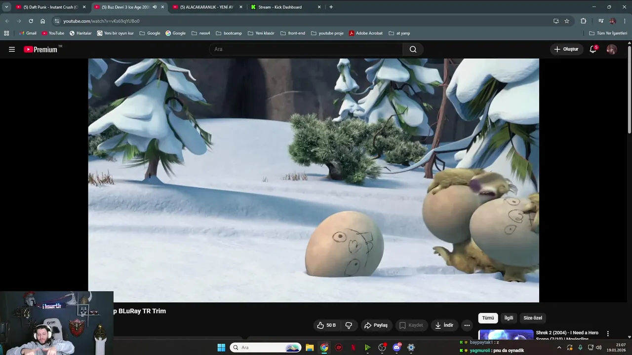Open the bootcamp bookmarks folder
Image resolution: width=632 pixels, height=355 pixels.
[229, 33]
